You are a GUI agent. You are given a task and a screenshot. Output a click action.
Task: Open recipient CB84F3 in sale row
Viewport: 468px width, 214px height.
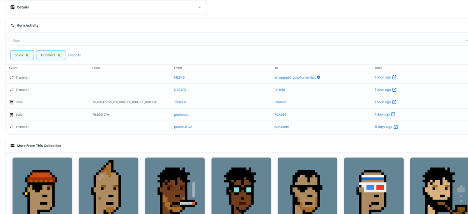280,102
